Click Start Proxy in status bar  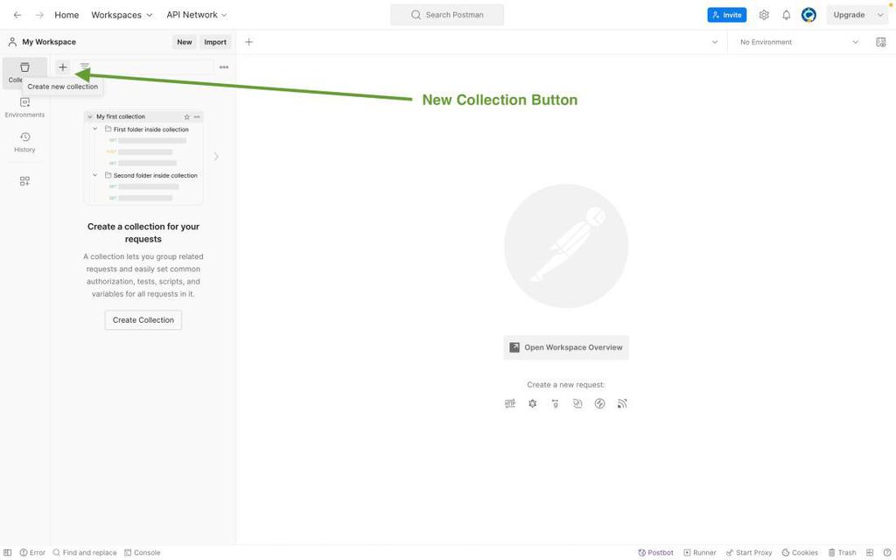[x=749, y=553]
